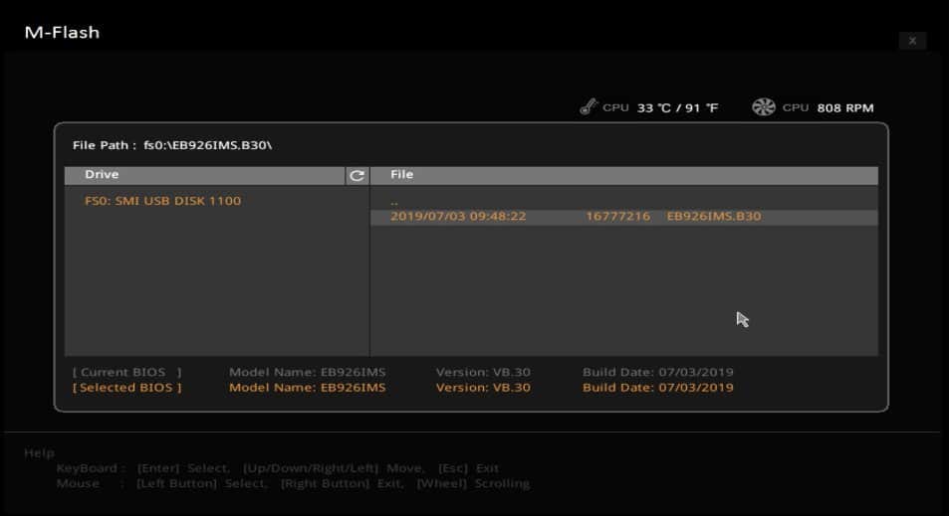The width and height of the screenshot is (949, 516).
Task: Click the M-Flash title text
Action: [62, 32]
